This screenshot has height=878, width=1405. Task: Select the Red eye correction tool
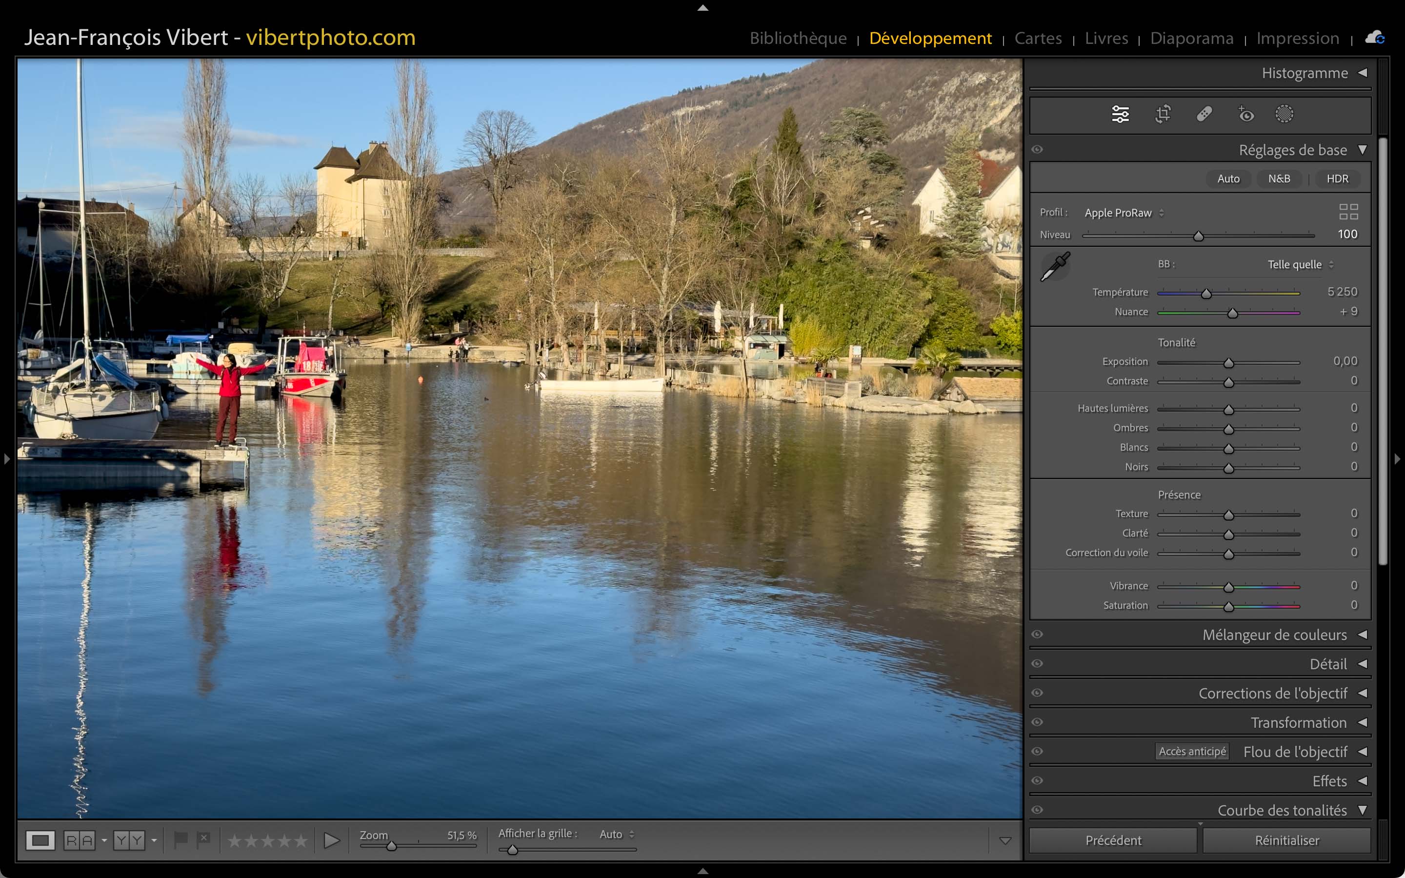(1245, 114)
